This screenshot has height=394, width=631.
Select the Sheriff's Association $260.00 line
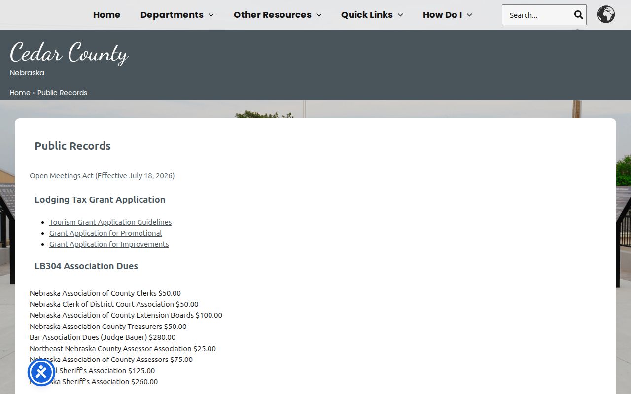(x=94, y=382)
